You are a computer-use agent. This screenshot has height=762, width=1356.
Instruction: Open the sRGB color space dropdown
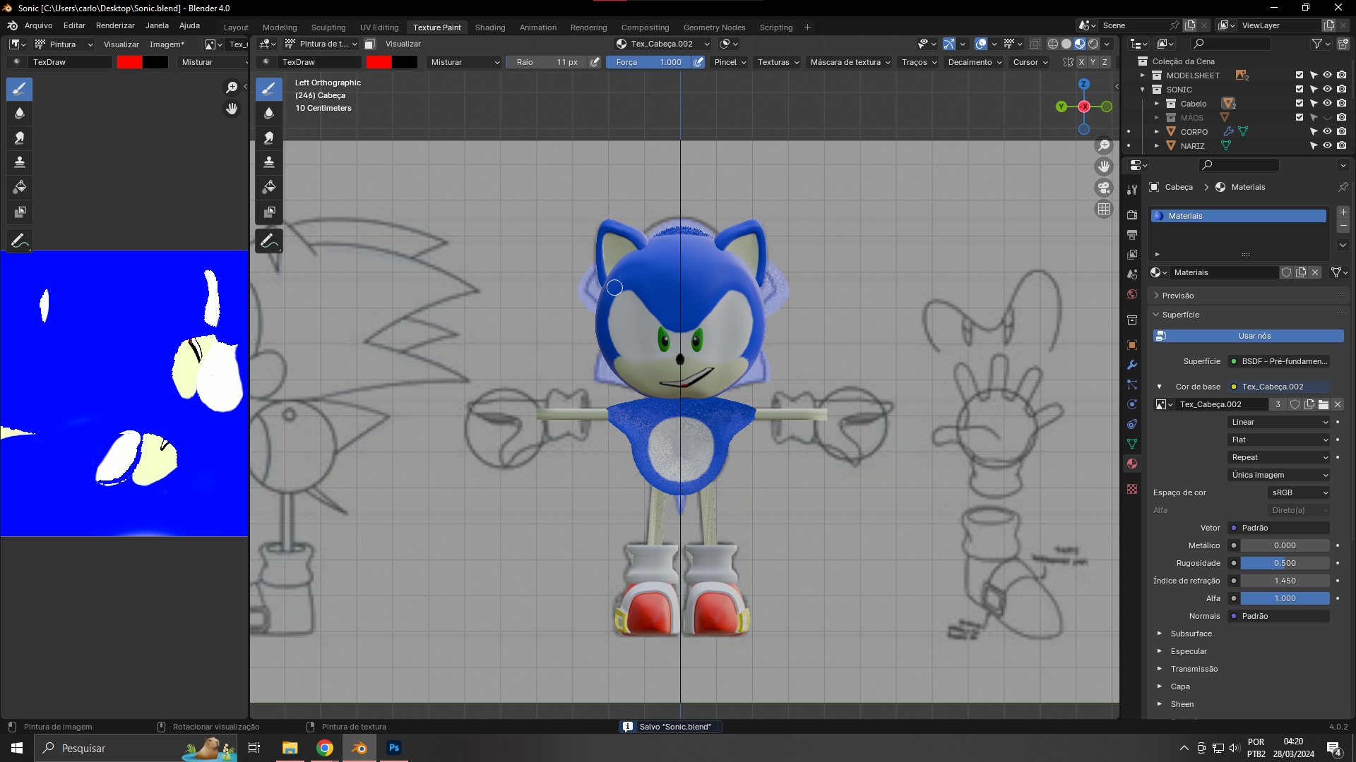[1298, 492]
